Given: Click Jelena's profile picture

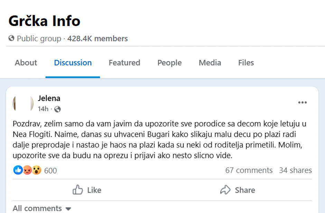Looking at the screenshot, I should pos(23,103).
